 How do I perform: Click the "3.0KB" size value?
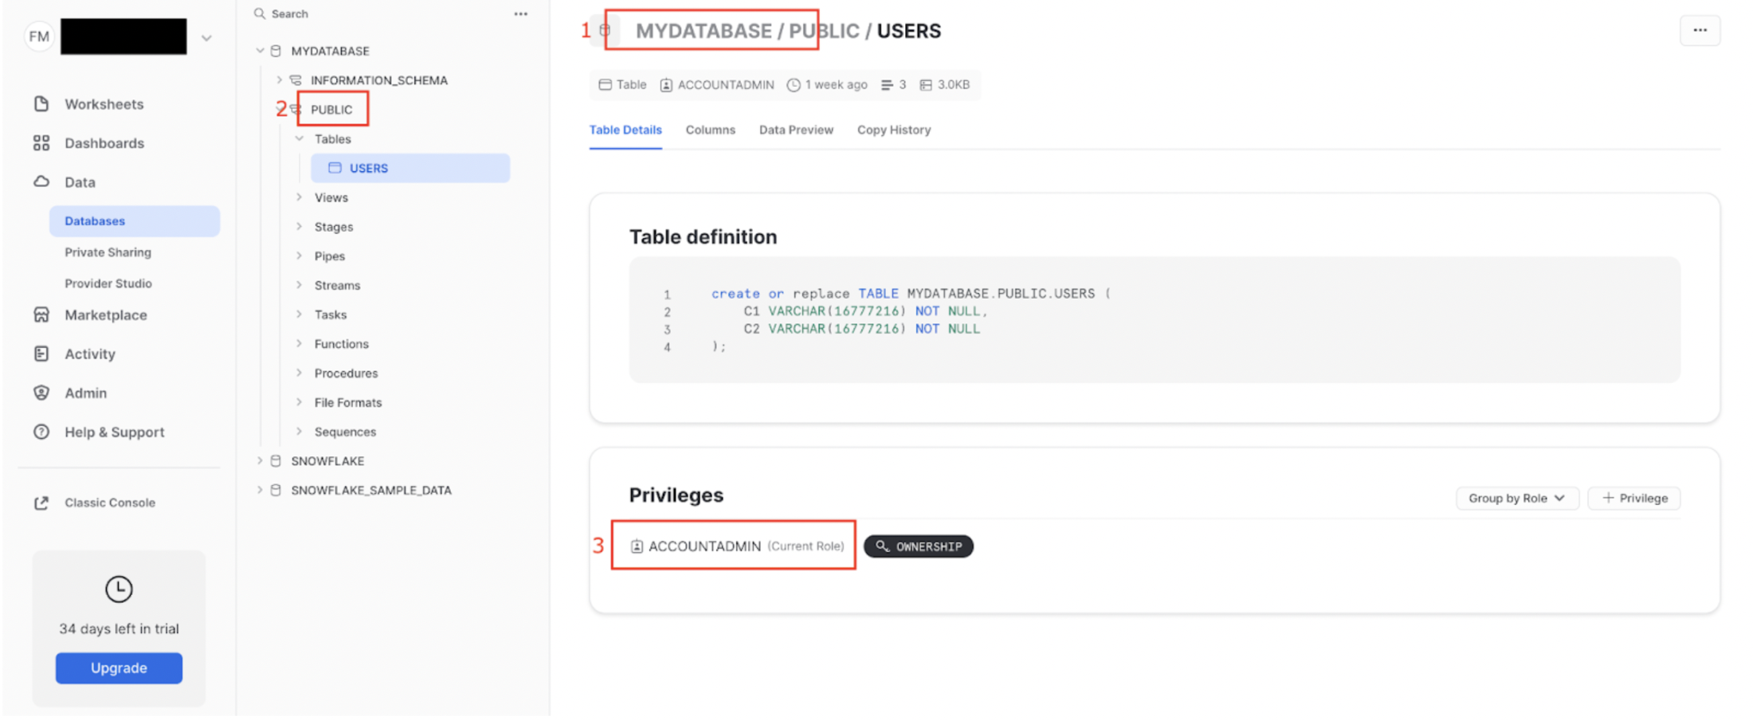click(x=954, y=85)
